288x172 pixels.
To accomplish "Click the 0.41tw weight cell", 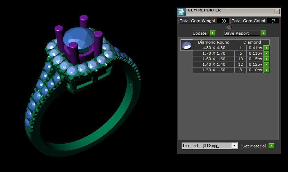I will point(255,48).
